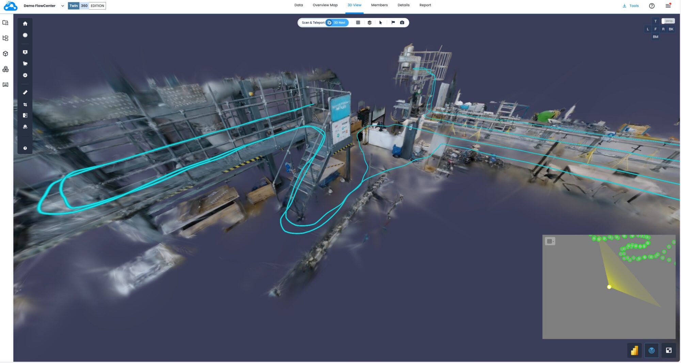Open the grid view tool in the toolbar

click(358, 22)
